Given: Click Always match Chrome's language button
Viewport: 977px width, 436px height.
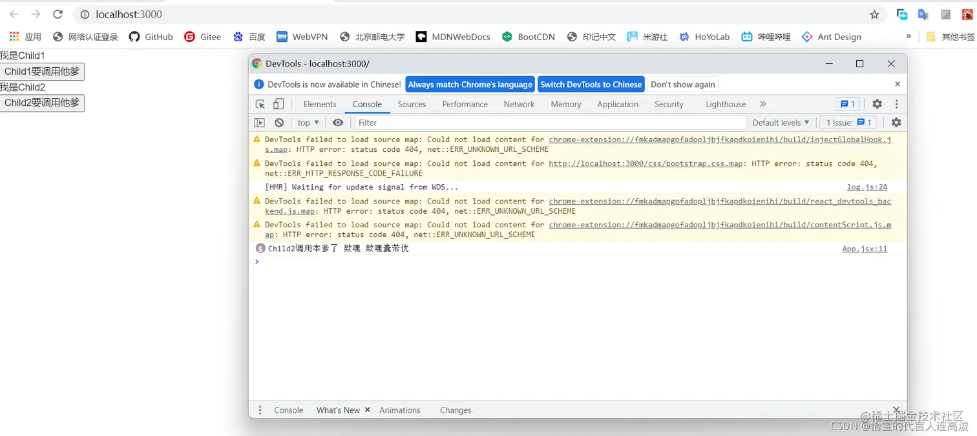Looking at the screenshot, I should tap(470, 85).
